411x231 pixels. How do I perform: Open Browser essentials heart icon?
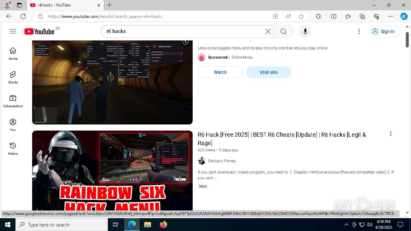pyautogui.click(x=376, y=16)
